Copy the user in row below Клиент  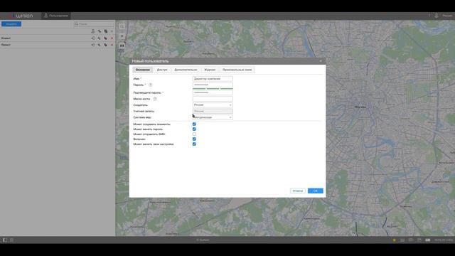click(106, 45)
